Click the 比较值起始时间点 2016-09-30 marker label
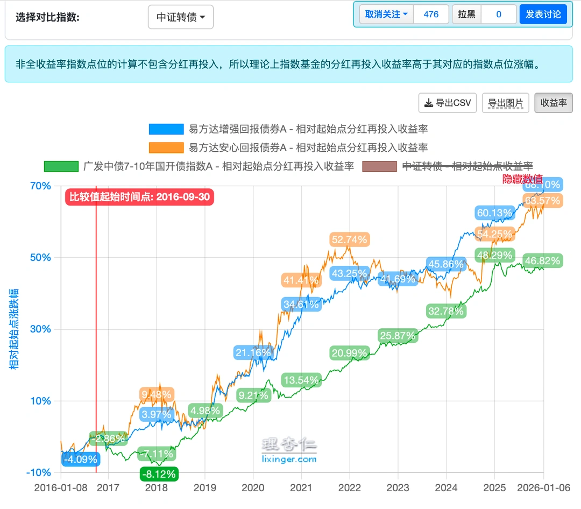The image size is (581, 509). click(140, 197)
